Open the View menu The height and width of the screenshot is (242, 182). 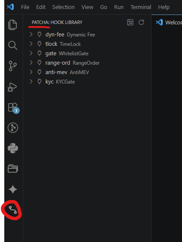(x=87, y=7)
